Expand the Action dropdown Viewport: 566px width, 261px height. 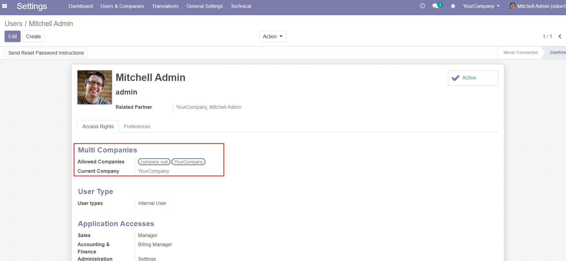pos(273,36)
